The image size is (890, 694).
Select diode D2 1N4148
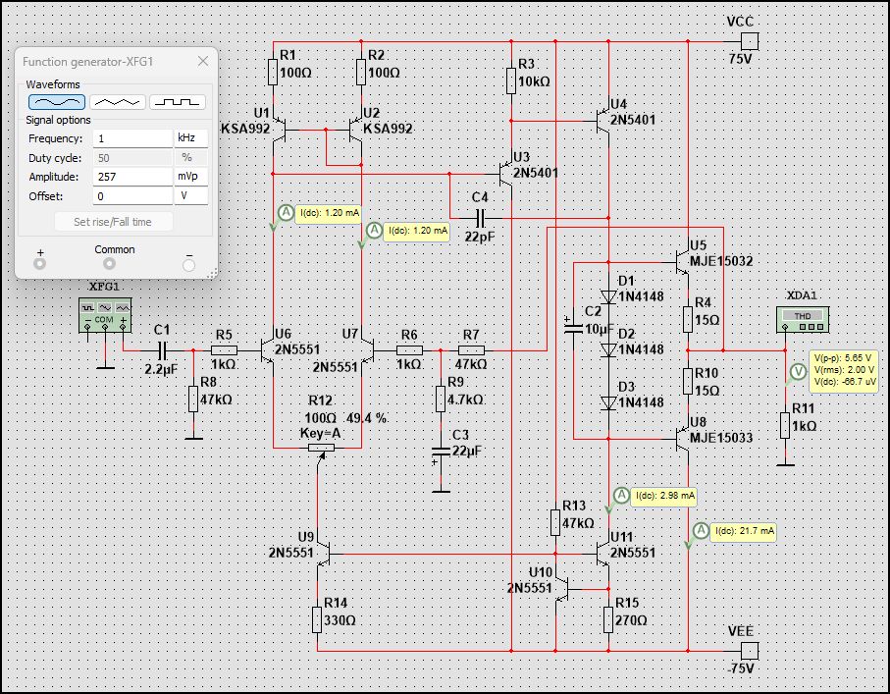(x=608, y=349)
